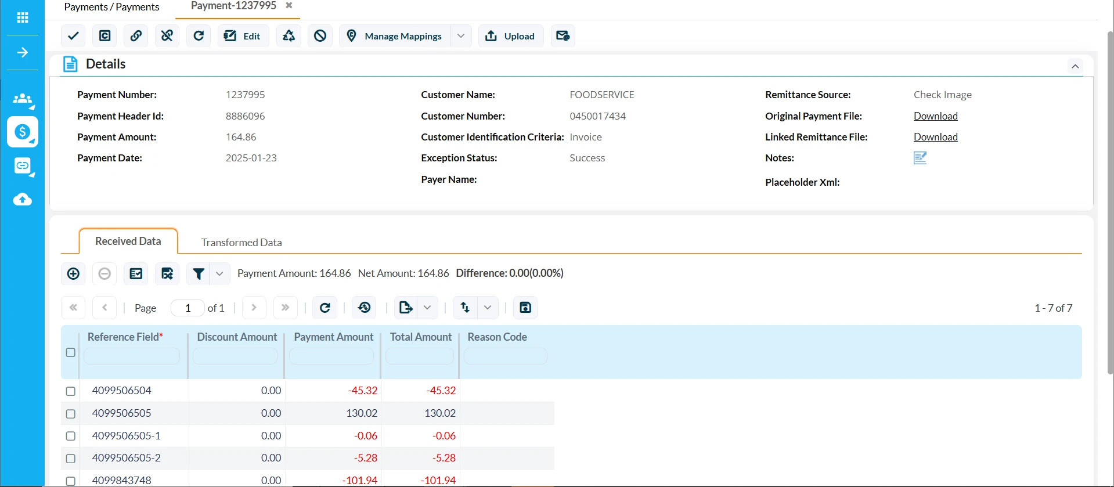Click the Reference Field filter box
Screen dimensions: 1114x487
[132, 356]
